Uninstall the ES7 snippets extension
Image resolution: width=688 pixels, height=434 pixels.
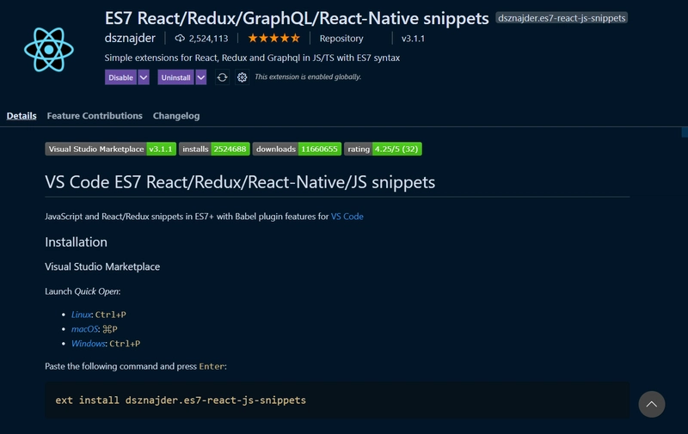click(175, 77)
